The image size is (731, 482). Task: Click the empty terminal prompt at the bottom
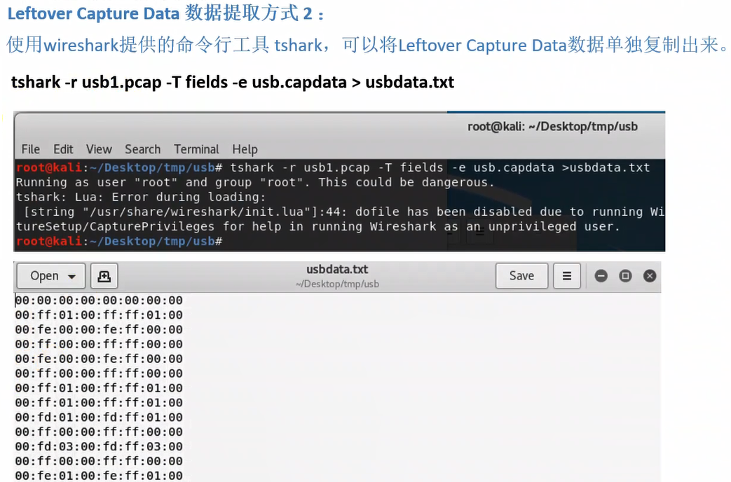click(119, 242)
